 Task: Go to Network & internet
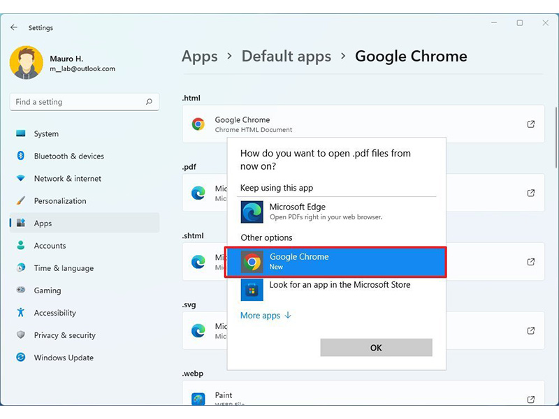pyautogui.click(x=85, y=179)
